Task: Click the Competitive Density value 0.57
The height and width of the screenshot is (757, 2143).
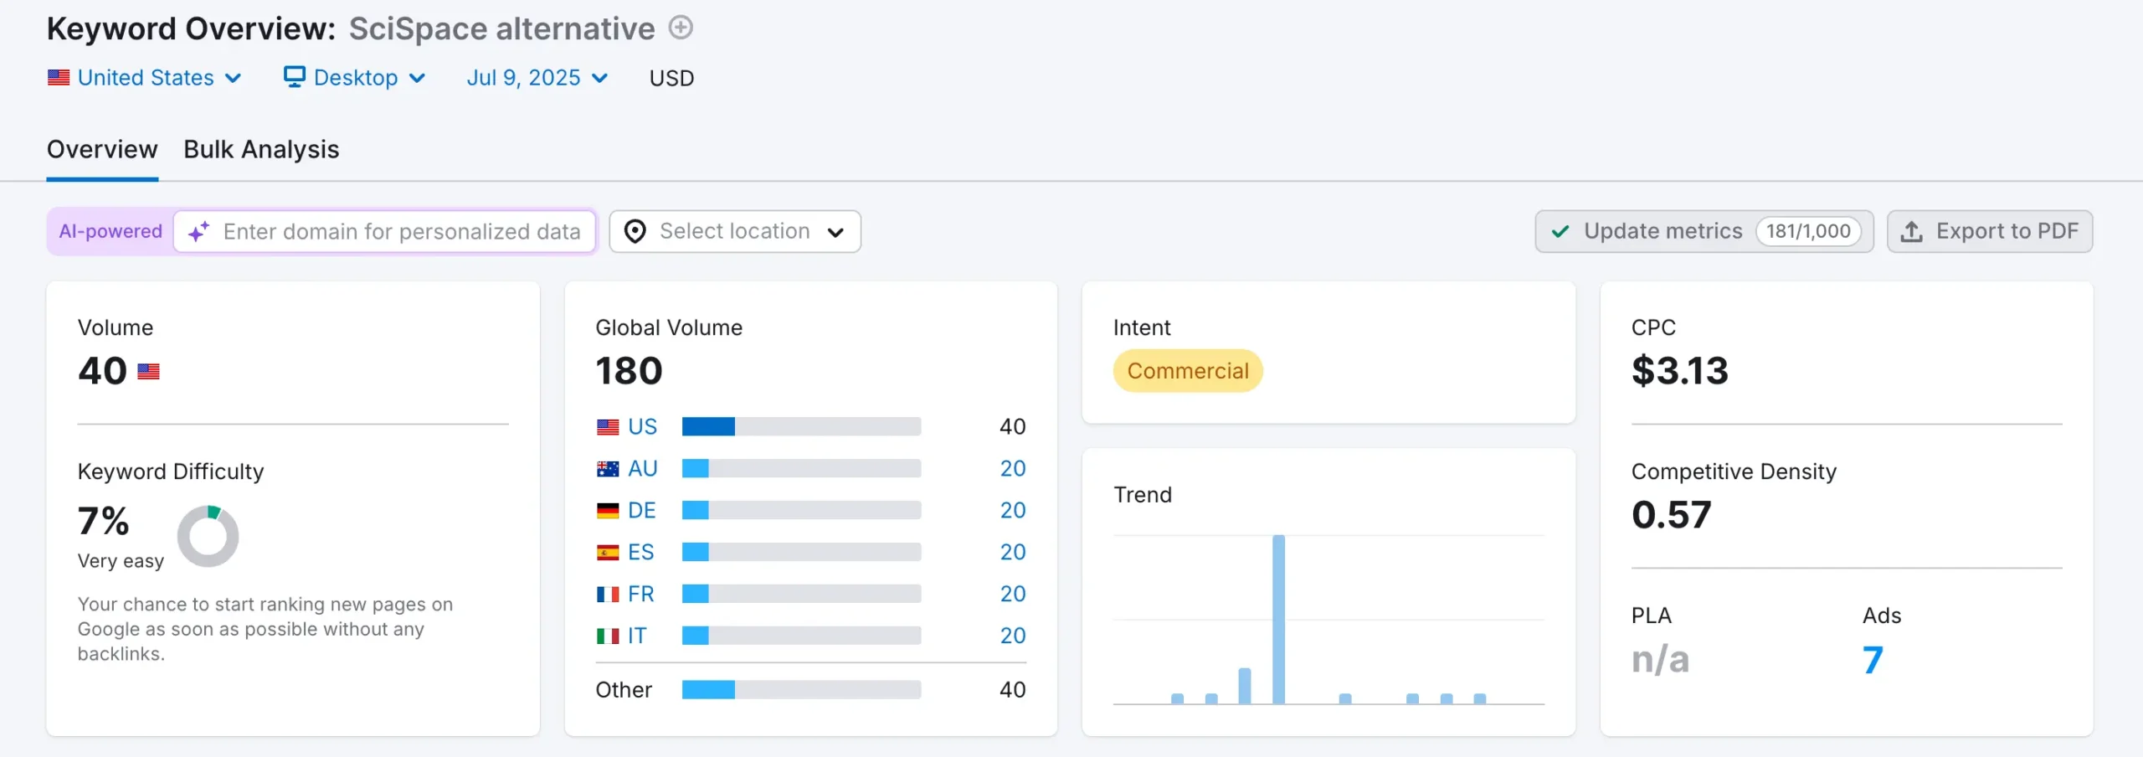Action: coord(1671,515)
